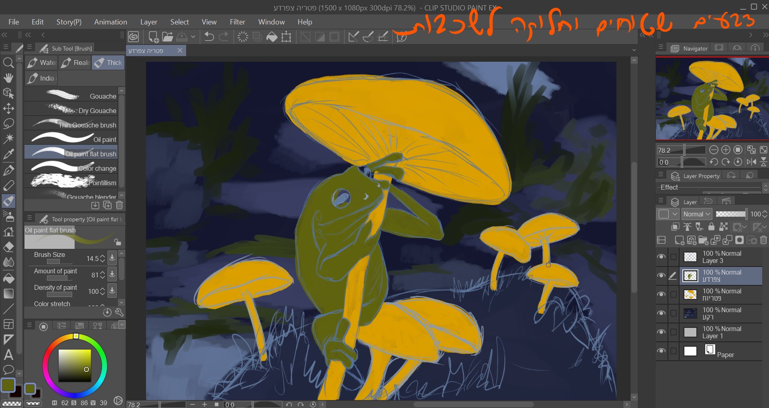Viewport: 769px width, 408px height.
Task: Select the Hand move tool
Action: click(8, 78)
